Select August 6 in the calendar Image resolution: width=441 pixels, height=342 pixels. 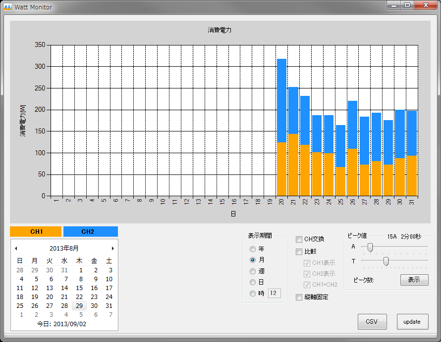click(x=51, y=279)
